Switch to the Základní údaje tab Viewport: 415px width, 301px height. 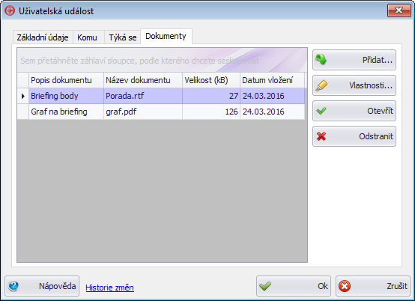pyautogui.click(x=43, y=37)
